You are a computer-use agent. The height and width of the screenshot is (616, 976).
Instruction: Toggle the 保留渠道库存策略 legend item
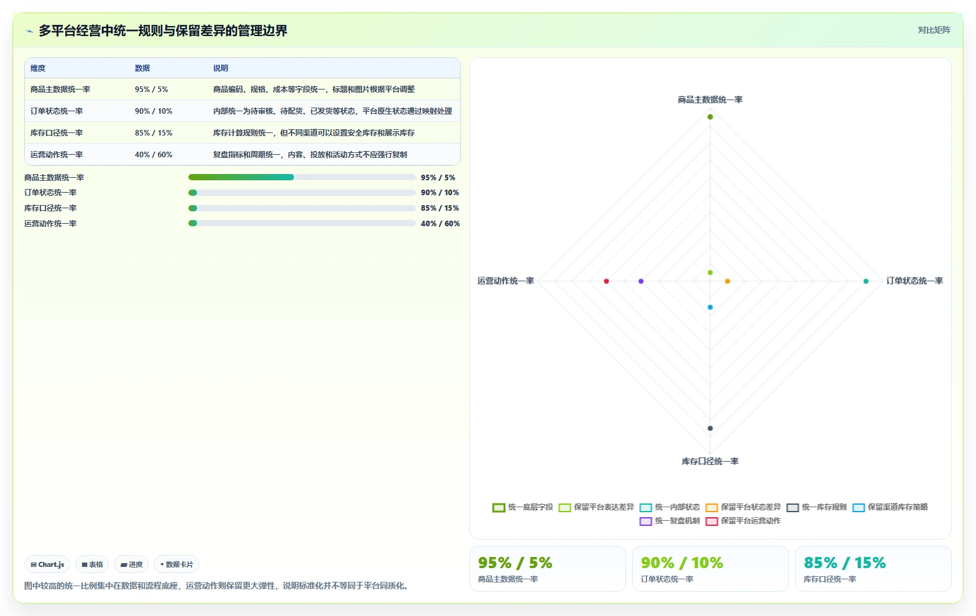pos(890,507)
